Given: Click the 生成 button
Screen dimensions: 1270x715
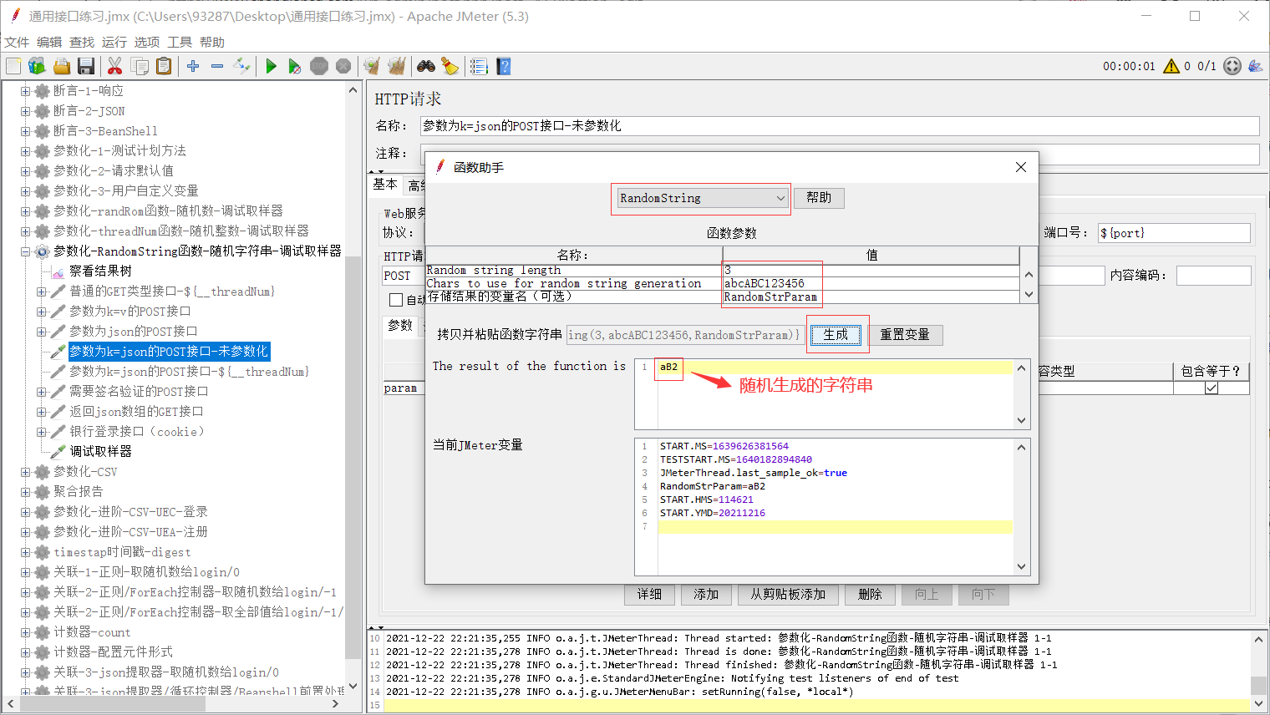Looking at the screenshot, I should coord(836,335).
